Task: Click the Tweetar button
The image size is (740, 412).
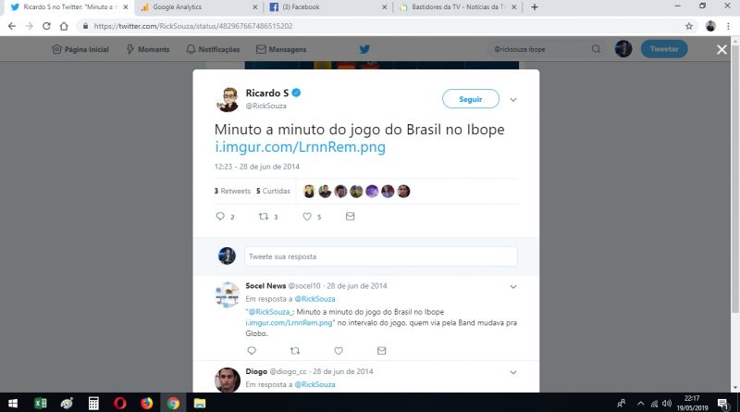Action: 664,49
